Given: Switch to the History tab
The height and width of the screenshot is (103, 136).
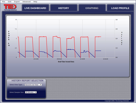Looking at the screenshot, I should pos(64,8).
